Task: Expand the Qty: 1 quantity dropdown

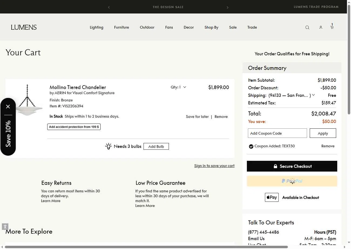Action: tap(179, 87)
